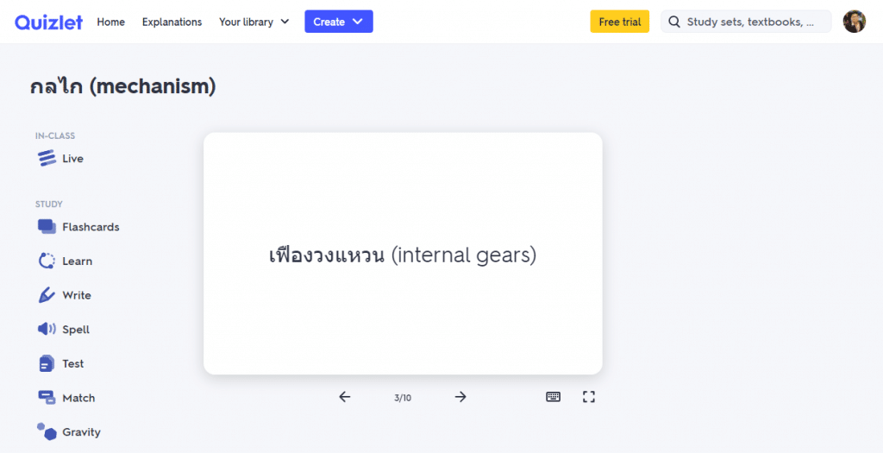Click the STUDY section heading
Viewport: 883px width, 453px height.
pos(49,204)
